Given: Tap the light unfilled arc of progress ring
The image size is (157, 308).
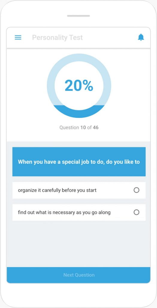Looking at the screenshot, I should tap(79, 57).
